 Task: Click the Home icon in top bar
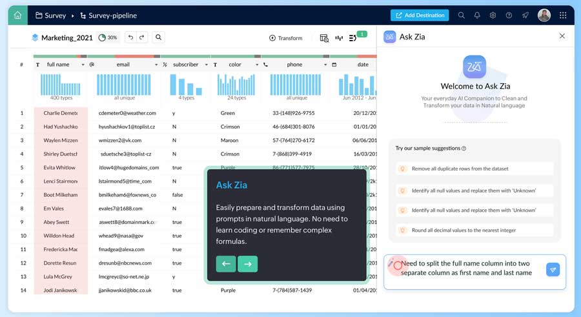pos(17,15)
